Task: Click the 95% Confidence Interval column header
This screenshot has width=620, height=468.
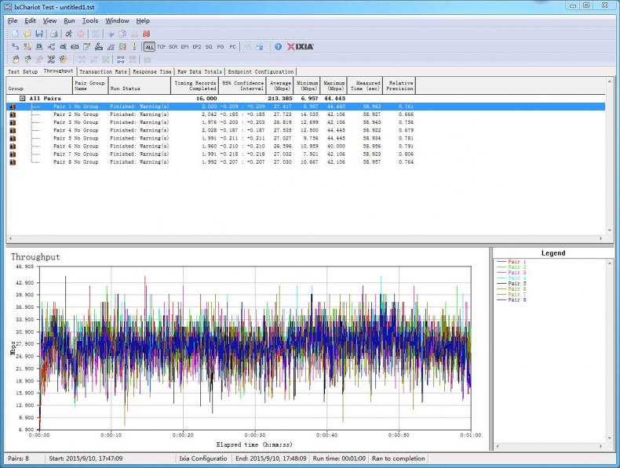Action: click(243, 85)
